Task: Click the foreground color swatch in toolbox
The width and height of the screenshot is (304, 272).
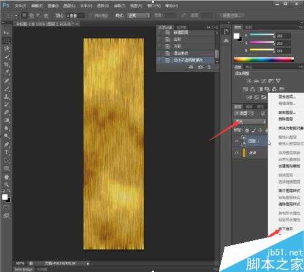Action: pyautogui.click(x=5, y=197)
